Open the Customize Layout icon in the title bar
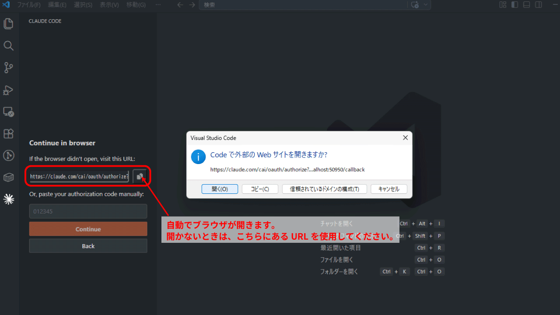This screenshot has height=315, width=560. click(x=502, y=5)
